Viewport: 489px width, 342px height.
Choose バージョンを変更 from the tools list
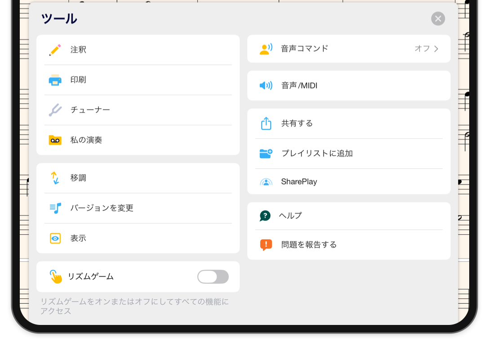coord(138,208)
